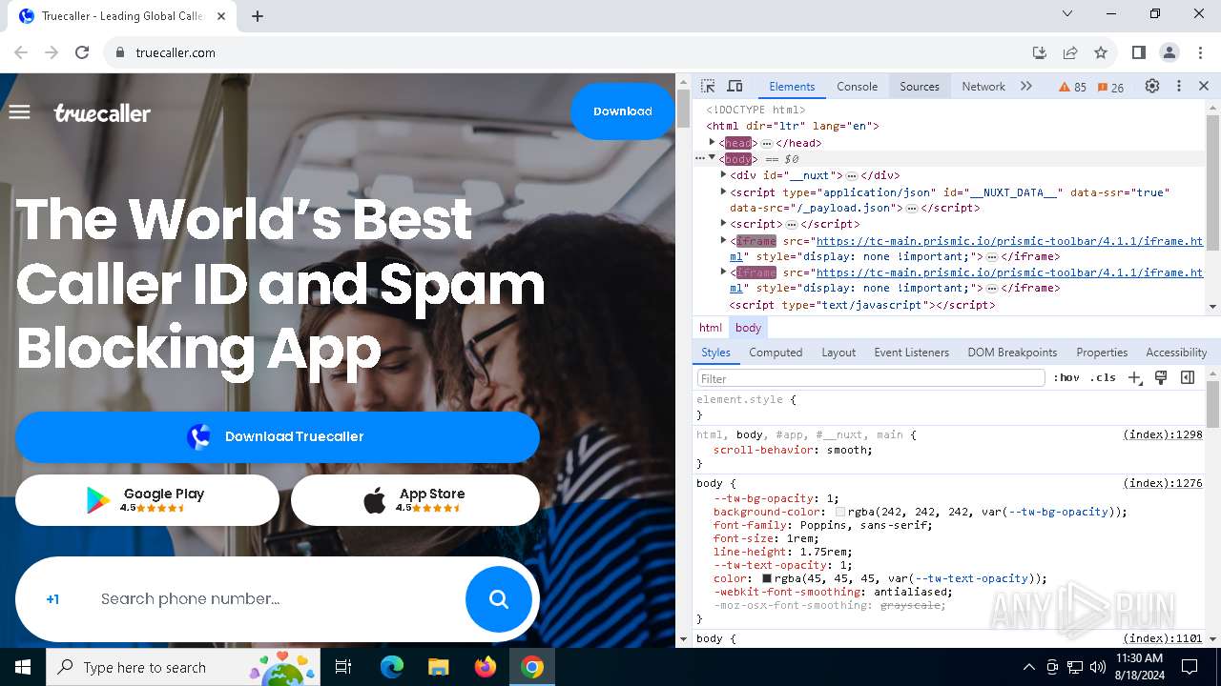The image size is (1221, 686).
Task: Open the Truecaller hamburger menu
Action: pyautogui.click(x=19, y=112)
